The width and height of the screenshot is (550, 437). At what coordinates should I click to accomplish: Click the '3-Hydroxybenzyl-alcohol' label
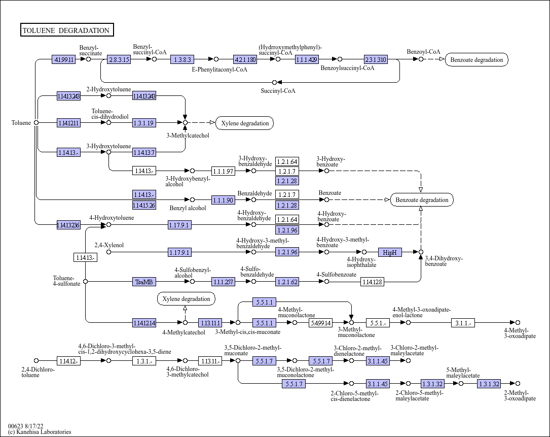coord(188,182)
